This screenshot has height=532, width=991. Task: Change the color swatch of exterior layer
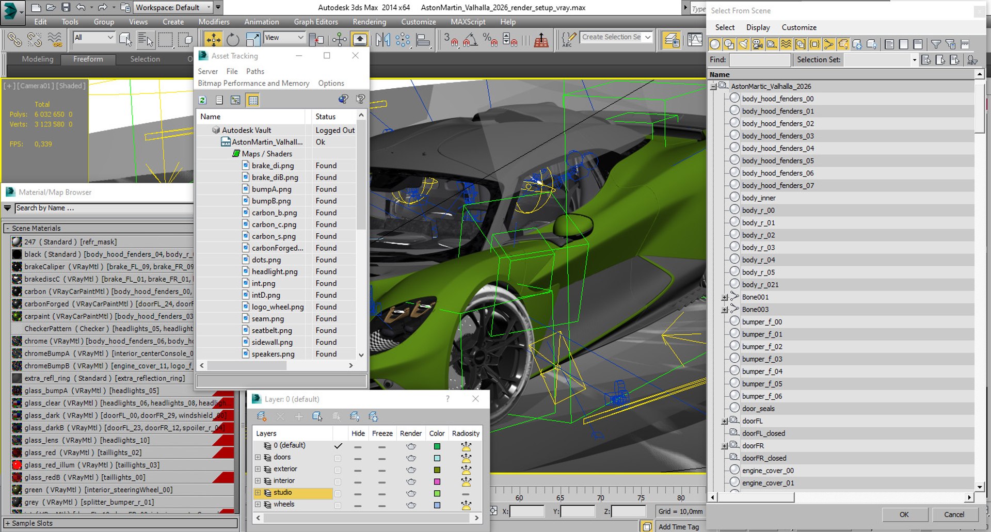tap(437, 470)
